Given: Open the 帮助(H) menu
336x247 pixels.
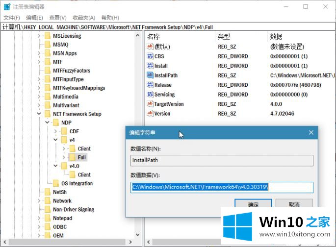Looking at the screenshot, I should pyautogui.click(x=110, y=18).
